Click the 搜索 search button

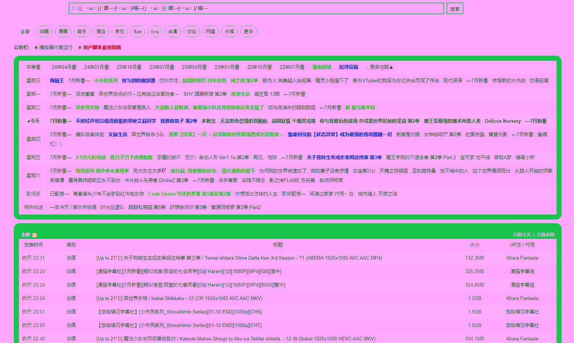click(455, 9)
